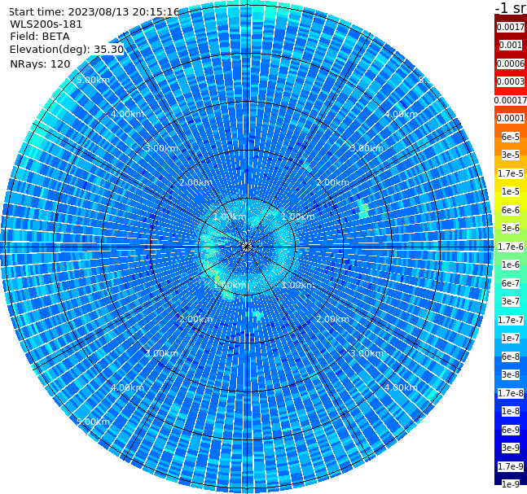Image resolution: width=527 pixels, height=494 pixels.
Task: Click the 1.7e-9 colorbar label
Action: click(511, 466)
